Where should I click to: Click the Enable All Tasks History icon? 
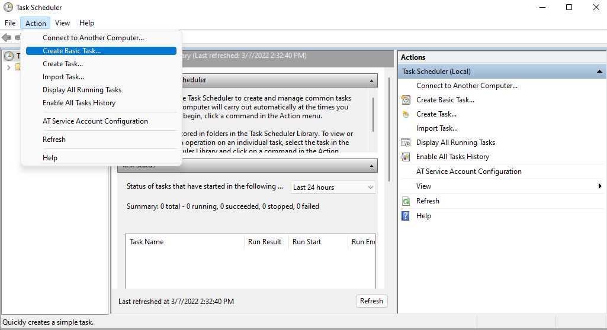point(406,157)
